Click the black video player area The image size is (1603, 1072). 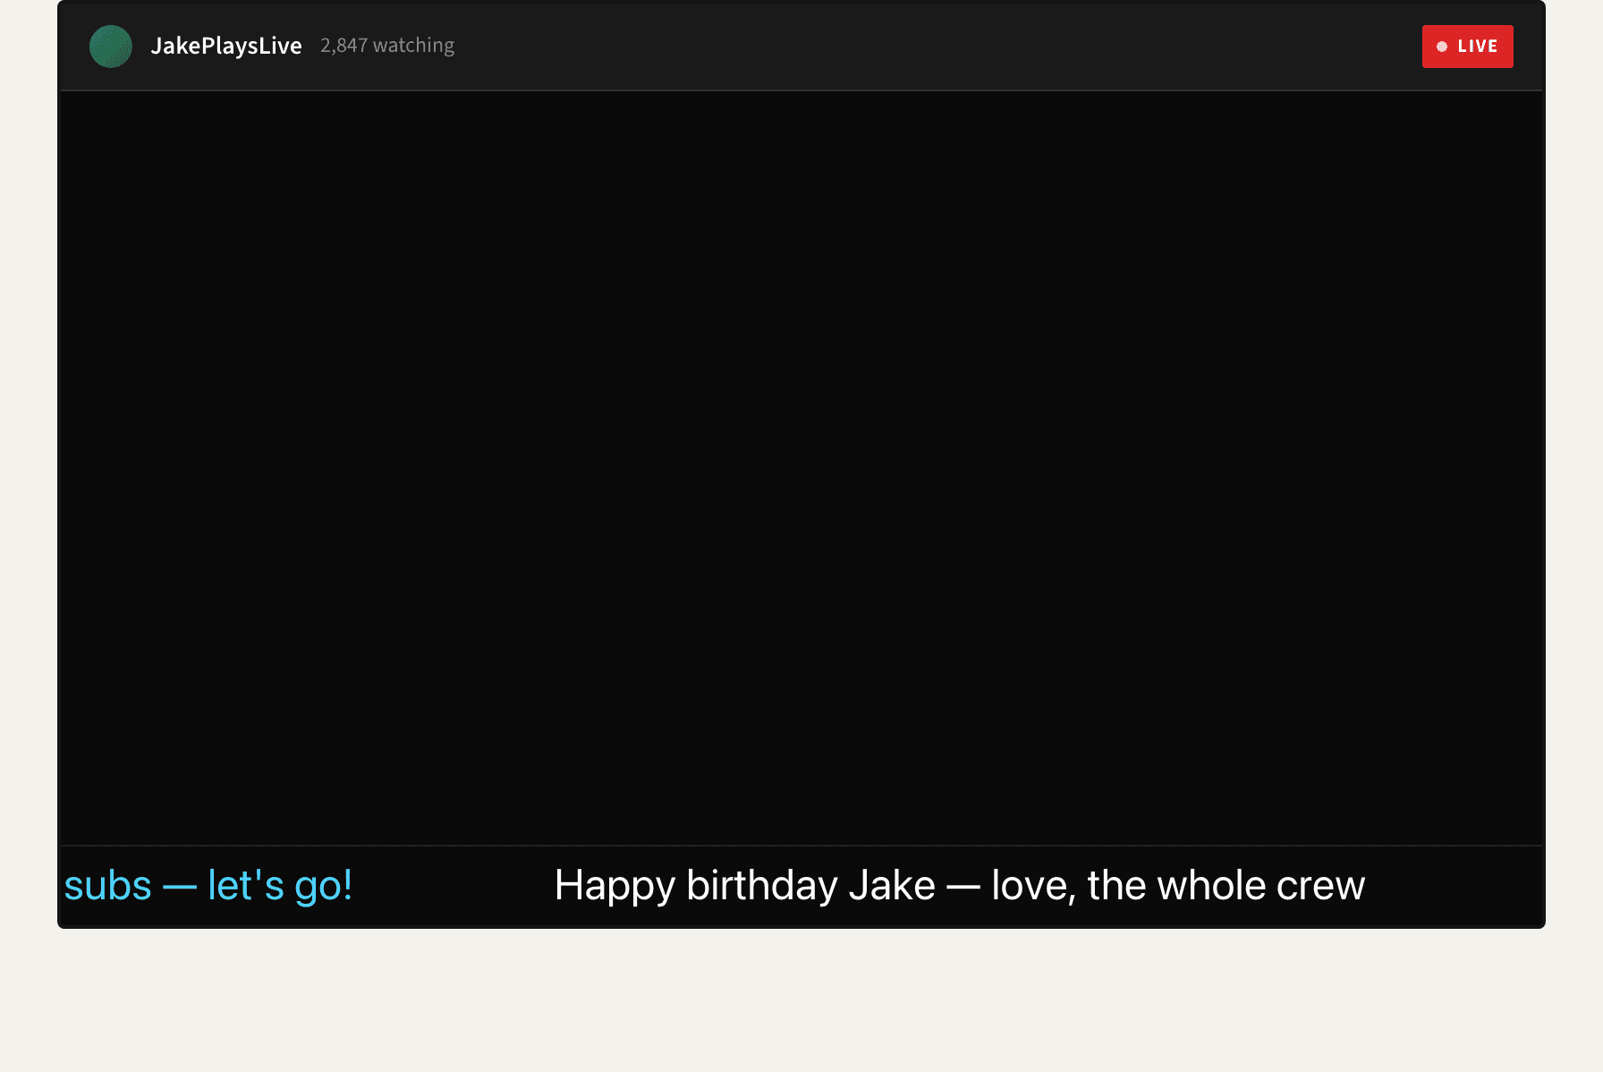(801, 468)
